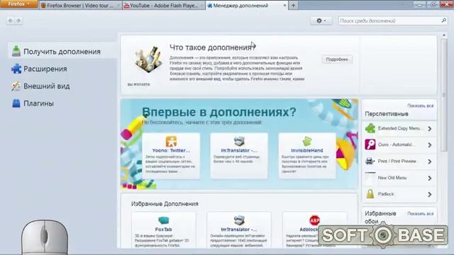Expand Extended Copy Menu arrow

point(430,128)
